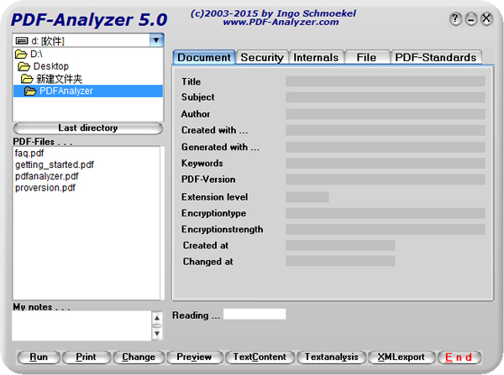Click the XMLexport button
The height and width of the screenshot is (375, 504).
pyautogui.click(x=402, y=357)
